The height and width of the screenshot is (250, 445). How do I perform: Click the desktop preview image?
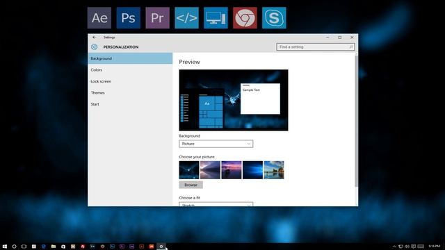(234, 100)
